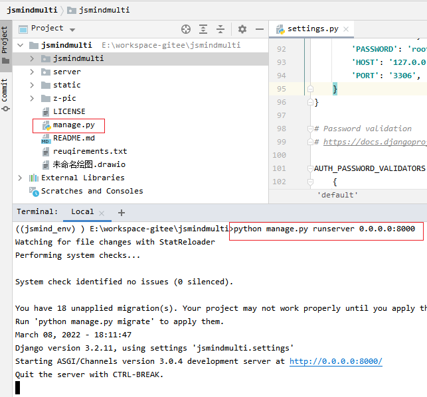
Task: Click fold marker on line 95
Action: point(310,89)
